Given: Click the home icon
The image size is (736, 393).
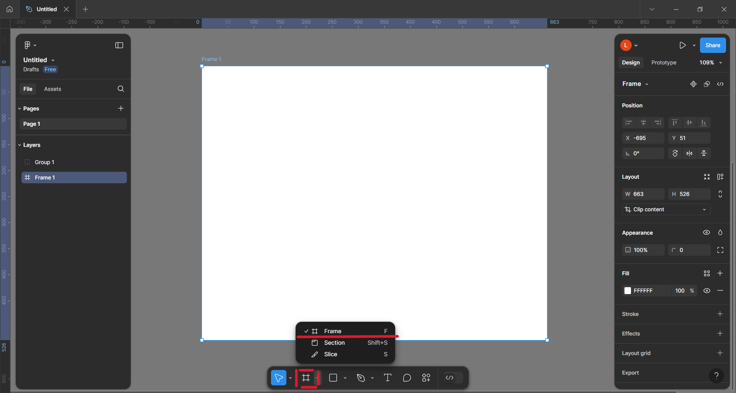Looking at the screenshot, I should [10, 9].
